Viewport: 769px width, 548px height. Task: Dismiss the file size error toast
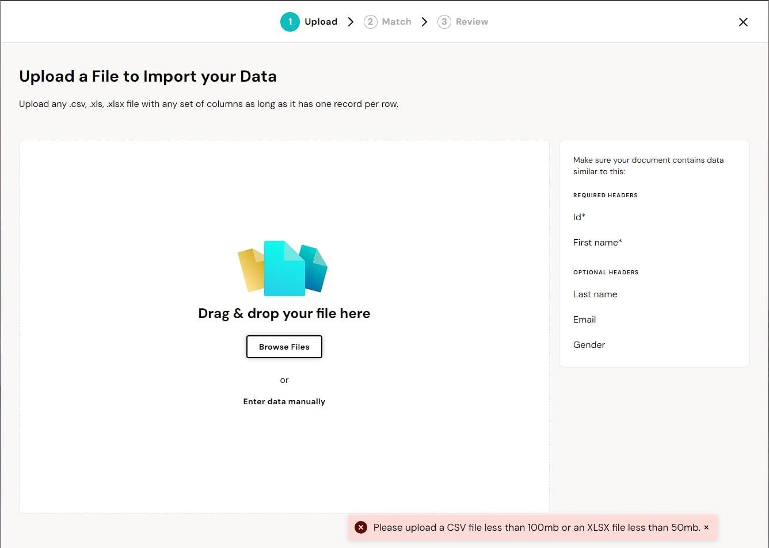[x=706, y=527]
